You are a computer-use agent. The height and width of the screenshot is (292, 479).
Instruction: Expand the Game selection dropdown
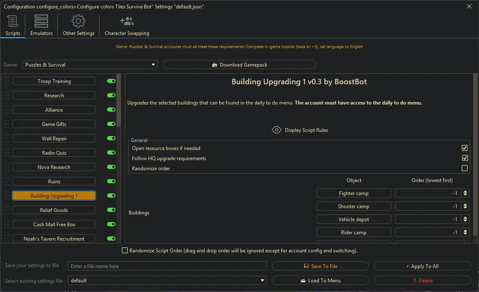(153, 65)
